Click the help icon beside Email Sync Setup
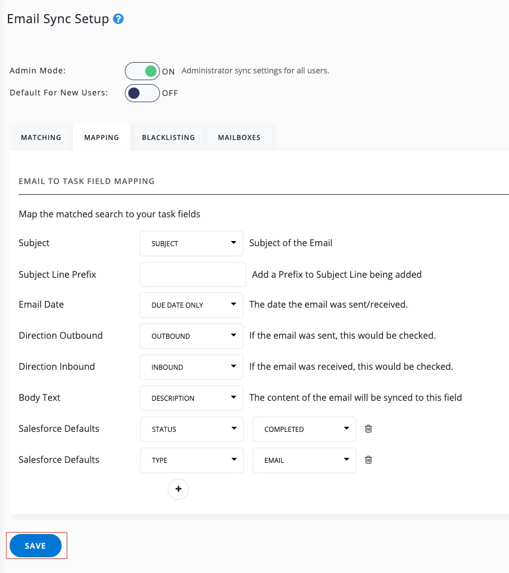The image size is (509, 573). (x=119, y=19)
